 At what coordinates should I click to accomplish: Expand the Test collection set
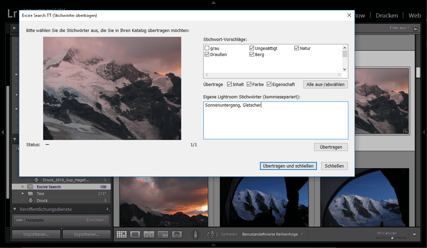coord(23,194)
